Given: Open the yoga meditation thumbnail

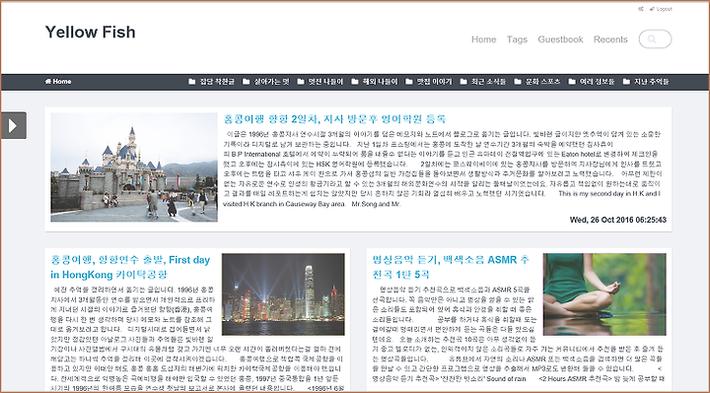Looking at the screenshot, I should point(604,295).
